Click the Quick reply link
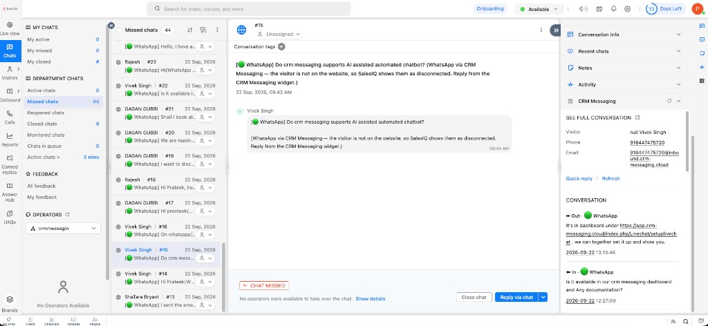Viewport: 708px width, 326px height. click(579, 179)
